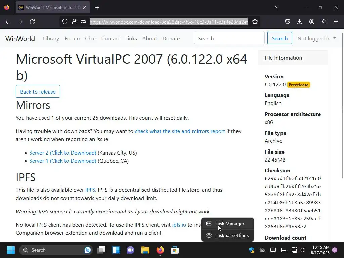Image resolution: width=344 pixels, height=258 pixels.
Task: Open the Donate nav item
Action: tap(171, 38)
